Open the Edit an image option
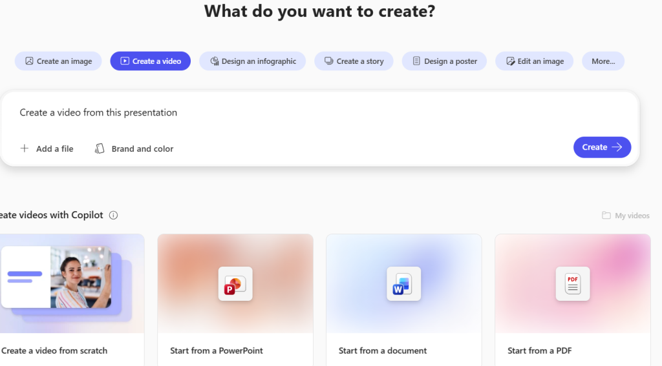 pos(534,61)
